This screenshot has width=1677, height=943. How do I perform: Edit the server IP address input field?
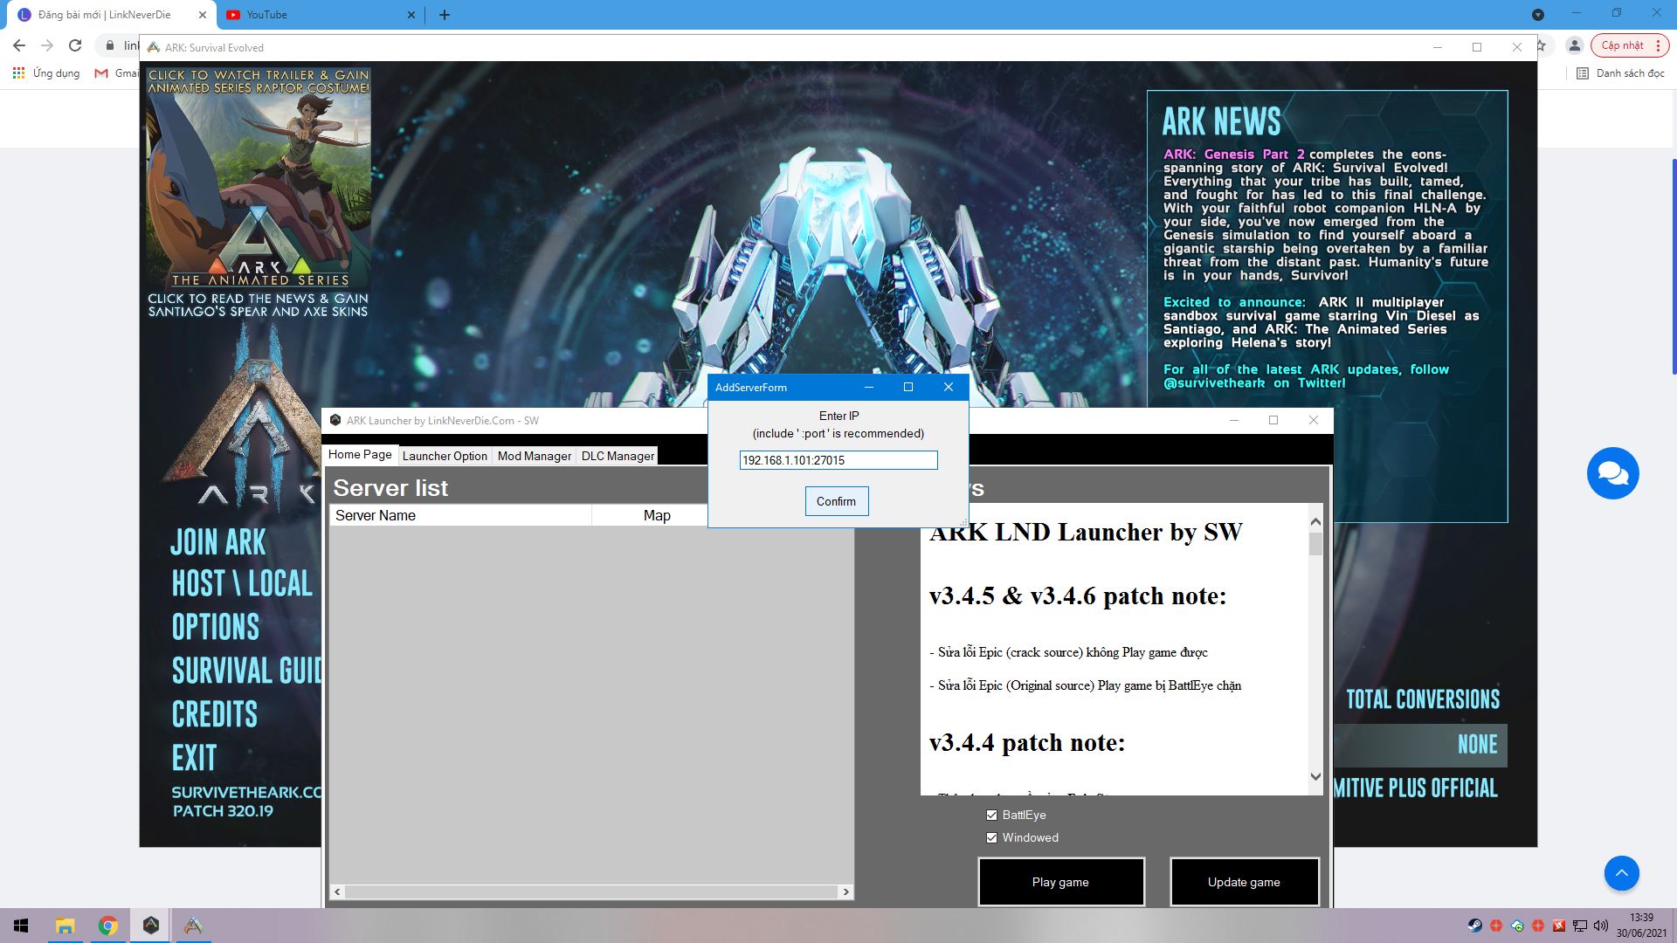click(x=838, y=459)
